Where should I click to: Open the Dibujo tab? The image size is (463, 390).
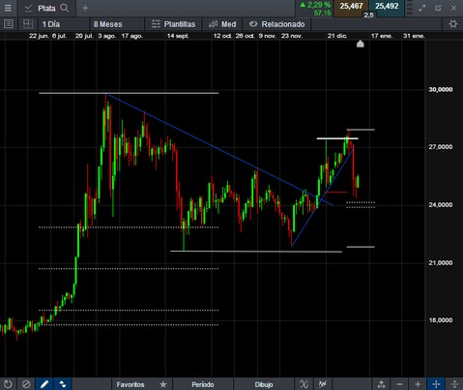coord(264,384)
